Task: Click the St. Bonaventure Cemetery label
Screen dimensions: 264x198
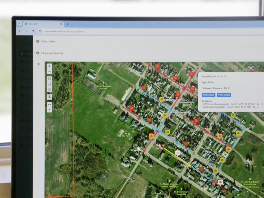Action: [x=181, y=193]
